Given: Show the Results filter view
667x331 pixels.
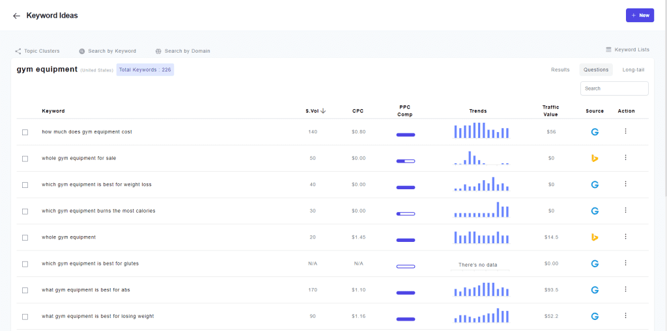Looking at the screenshot, I should pyautogui.click(x=560, y=70).
